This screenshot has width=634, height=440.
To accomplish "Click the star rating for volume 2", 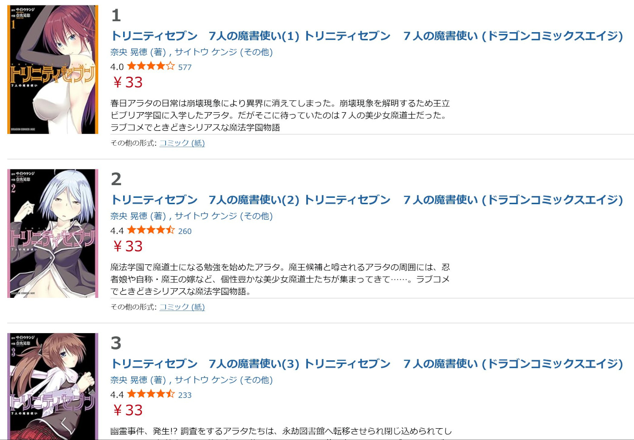I will 151,230.
